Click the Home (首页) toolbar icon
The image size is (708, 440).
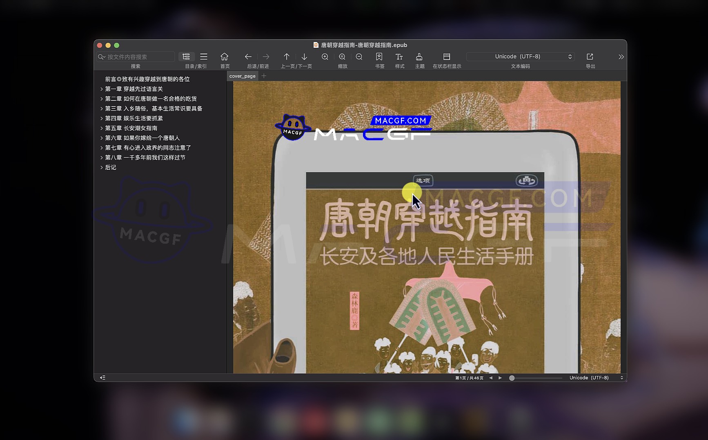pos(224,57)
